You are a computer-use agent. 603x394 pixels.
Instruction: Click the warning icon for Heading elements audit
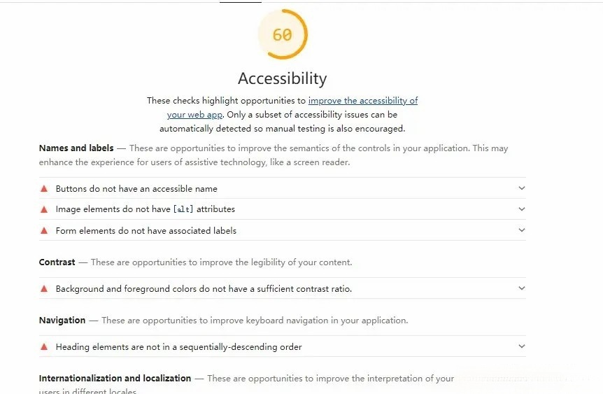tap(43, 346)
